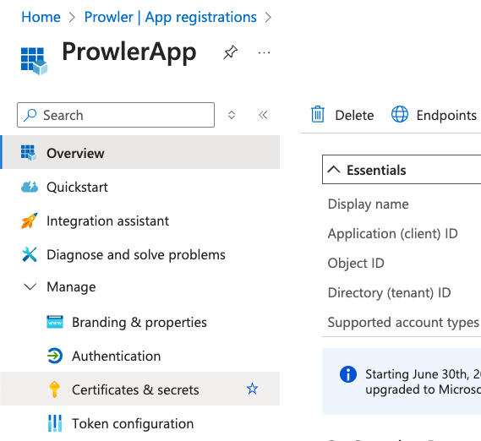Click the blue info circle icon
Image resolution: width=481 pixels, height=441 pixels.
348,374
